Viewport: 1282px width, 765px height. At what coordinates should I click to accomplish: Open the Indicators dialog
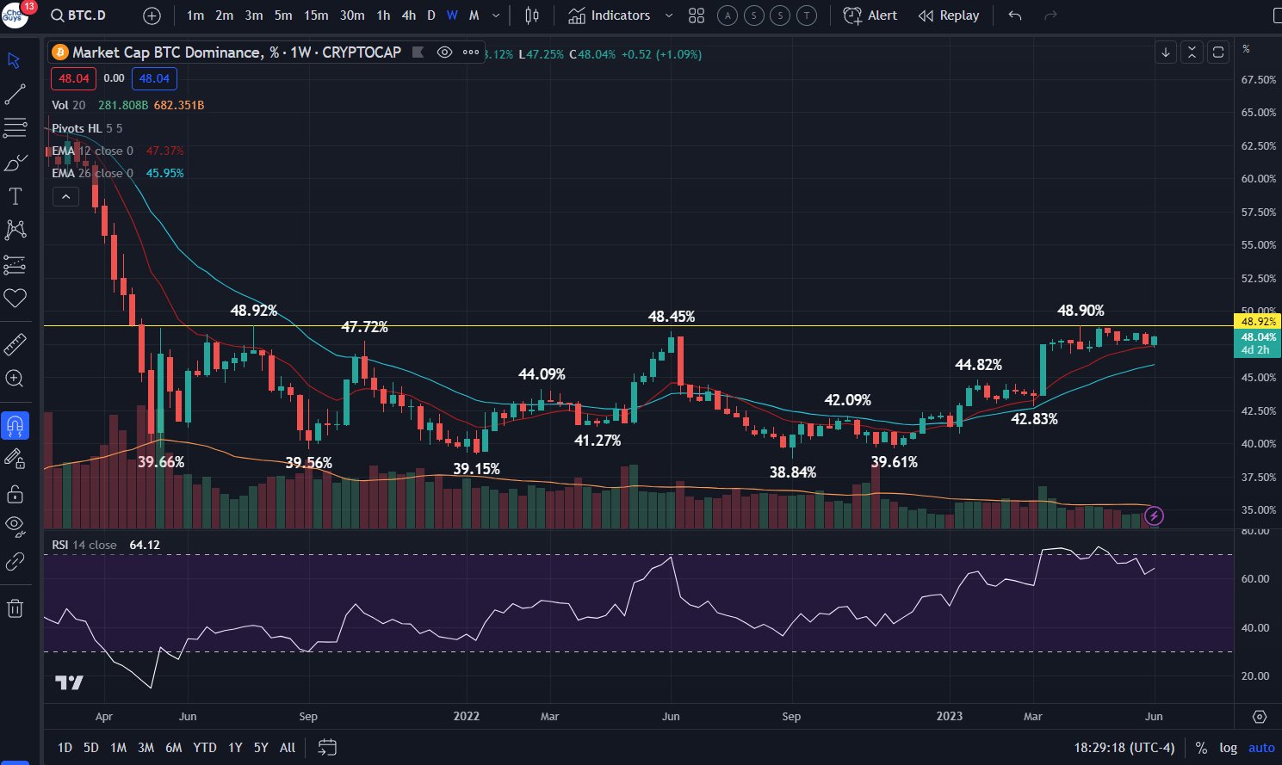[610, 15]
